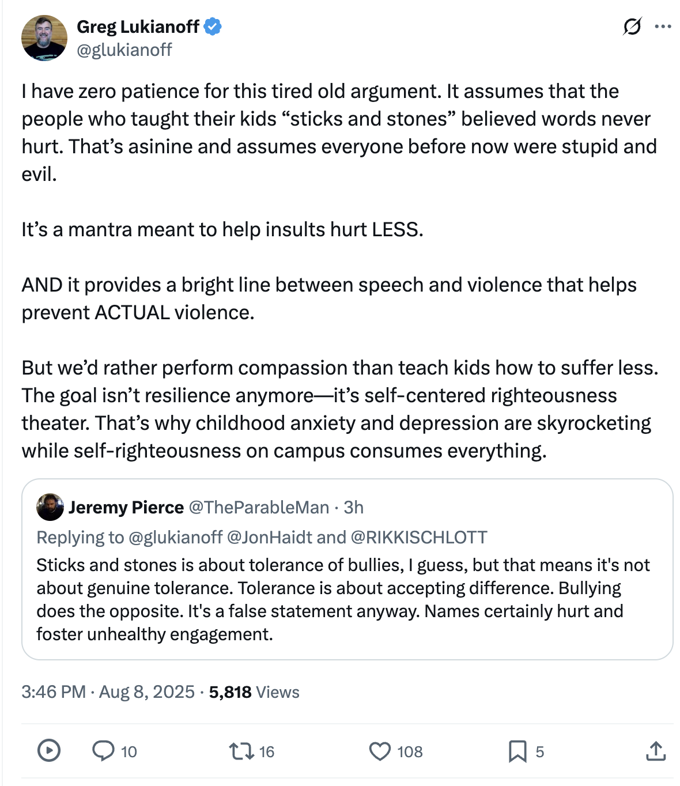
Task: Bookmark this post
Action: [x=517, y=751]
